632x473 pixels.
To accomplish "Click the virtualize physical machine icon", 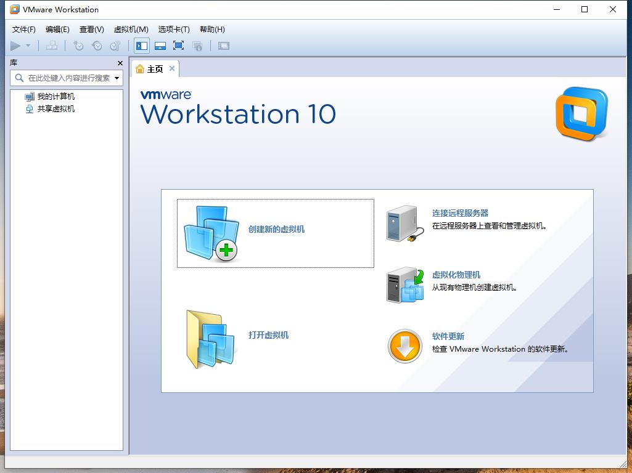I will click(405, 285).
